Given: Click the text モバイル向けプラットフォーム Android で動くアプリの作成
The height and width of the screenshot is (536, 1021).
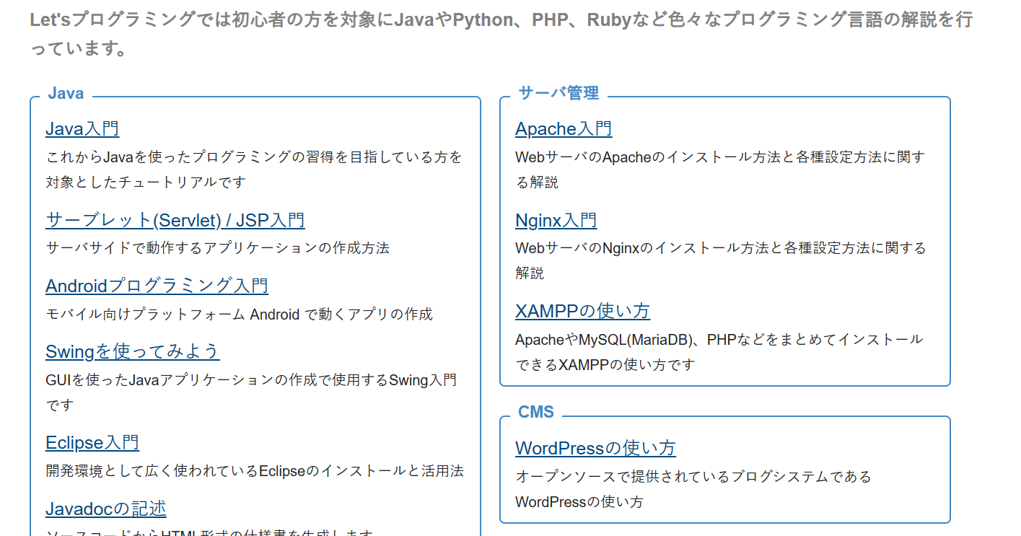Looking at the screenshot, I should click(239, 314).
